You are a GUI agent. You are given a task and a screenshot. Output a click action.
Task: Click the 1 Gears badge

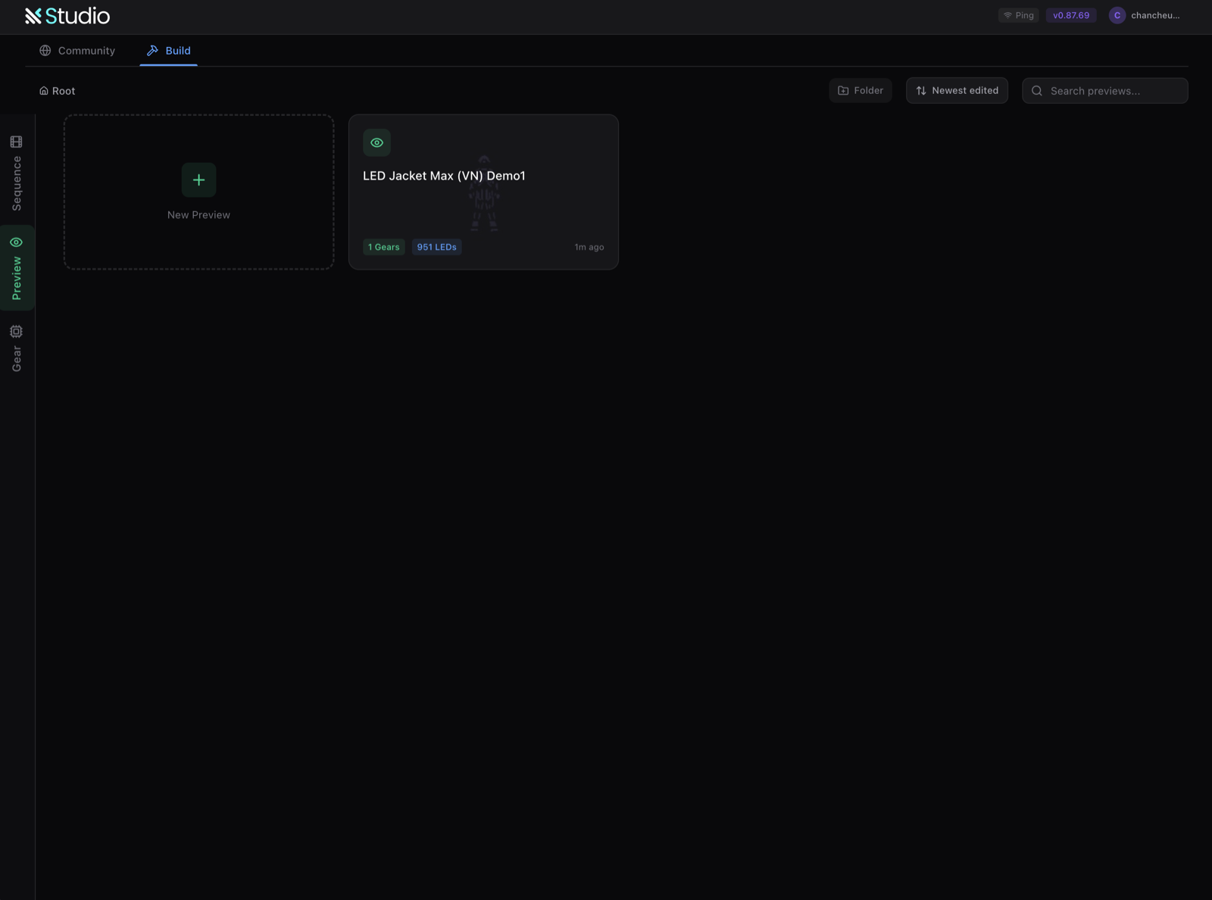(384, 247)
